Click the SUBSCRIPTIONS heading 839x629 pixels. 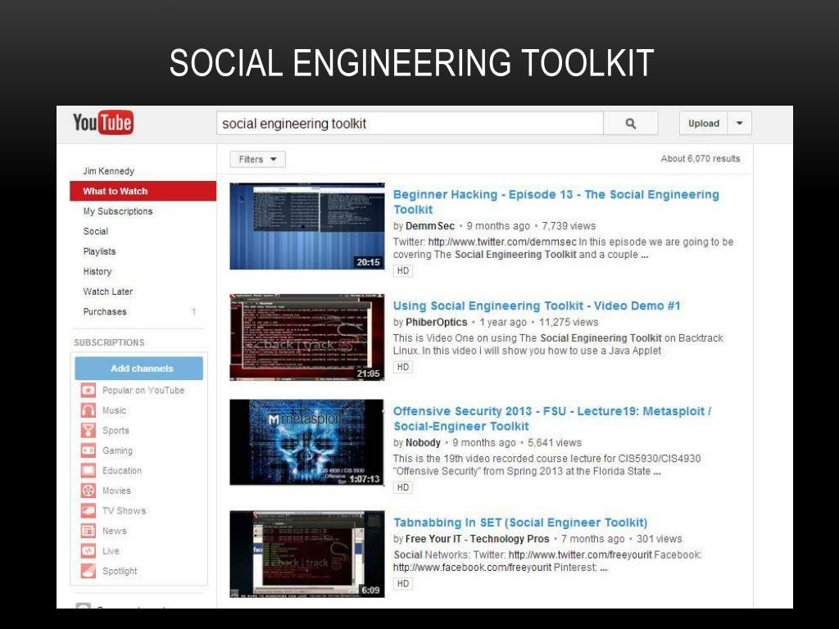coord(109,342)
